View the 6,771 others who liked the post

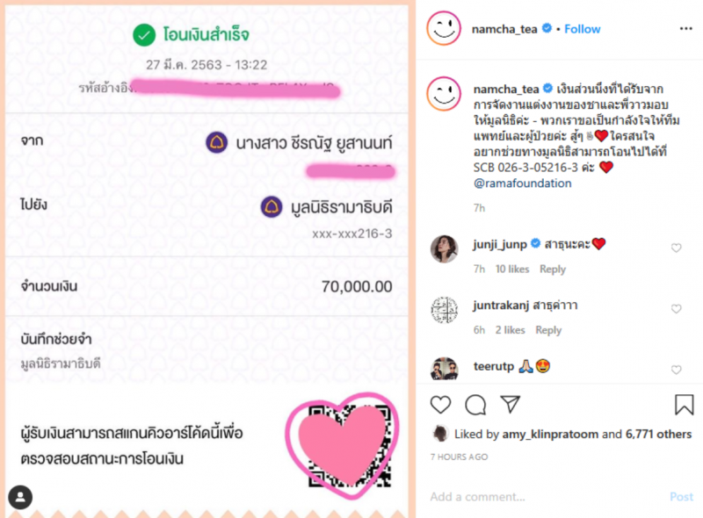pos(658,434)
